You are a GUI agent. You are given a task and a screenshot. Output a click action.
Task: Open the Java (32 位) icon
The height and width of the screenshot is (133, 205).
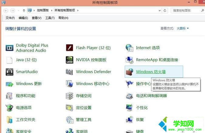pos(9,60)
